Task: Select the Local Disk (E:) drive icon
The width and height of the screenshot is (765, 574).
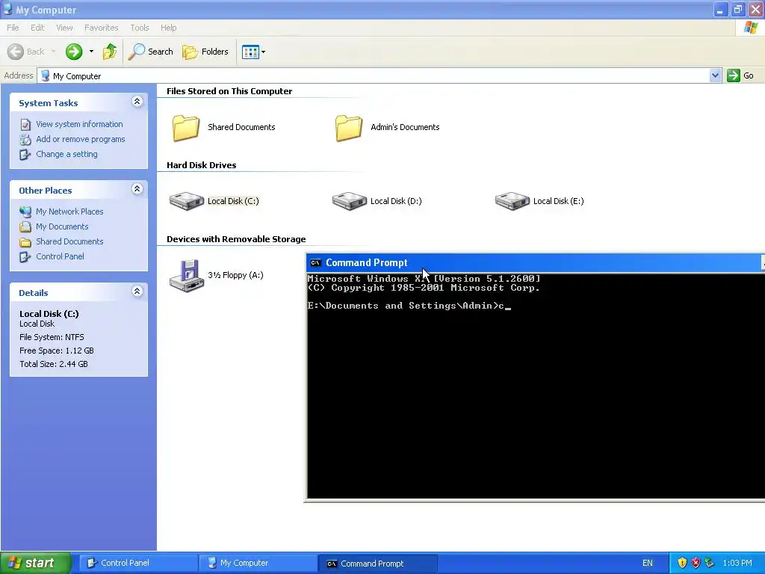Action: pyautogui.click(x=512, y=200)
